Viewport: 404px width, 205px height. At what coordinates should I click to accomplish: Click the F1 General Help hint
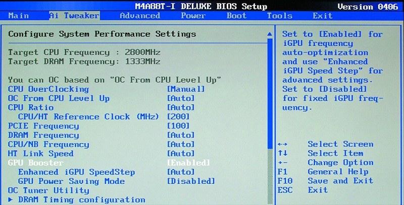pos(323,172)
